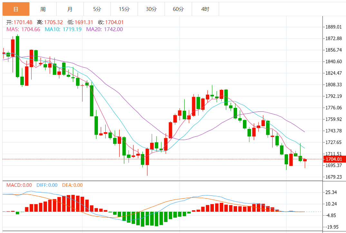Image resolution: width=346 pixels, height=233 pixels.
Task: Click the 1711.51 price axis label
Action: click(x=334, y=154)
